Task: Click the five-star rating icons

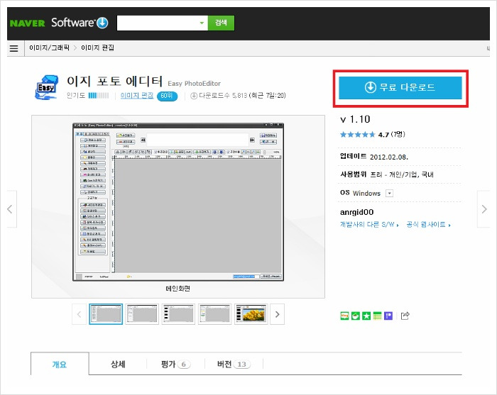Action: coord(358,135)
